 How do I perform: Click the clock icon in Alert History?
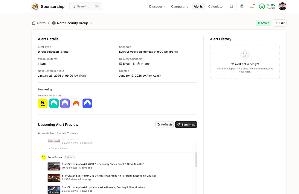point(245,55)
